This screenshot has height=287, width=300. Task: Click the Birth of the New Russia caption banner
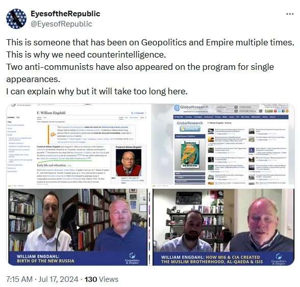pyautogui.click(x=78, y=258)
